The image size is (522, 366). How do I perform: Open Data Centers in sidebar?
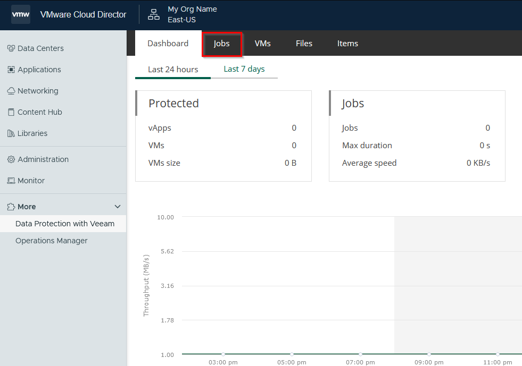[40, 48]
